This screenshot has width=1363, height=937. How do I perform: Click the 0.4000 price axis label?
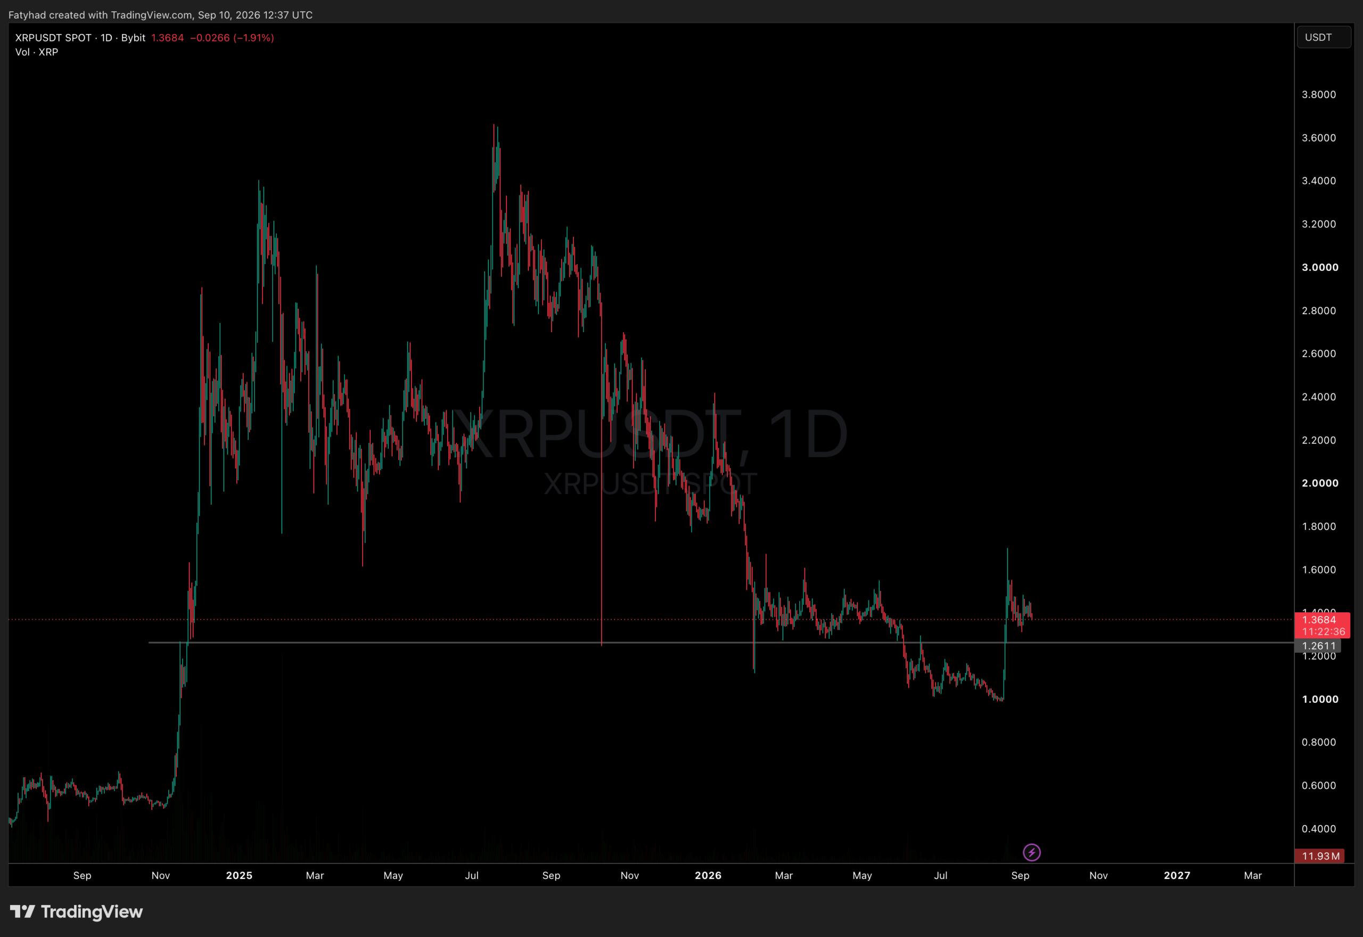1318,829
